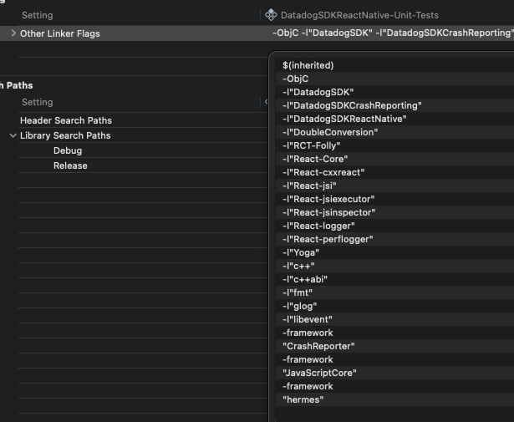Select the -l"React-jsi" flag entry
This screenshot has width=514, height=422.
coord(394,186)
